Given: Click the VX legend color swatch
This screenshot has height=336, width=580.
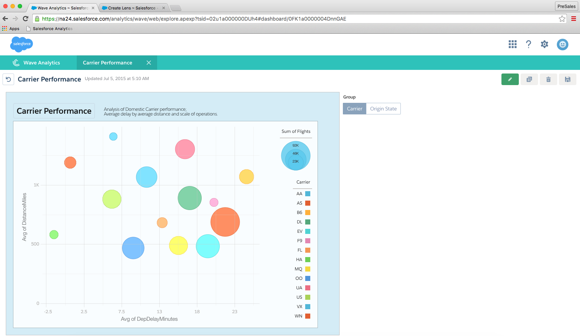Looking at the screenshot, I should pyautogui.click(x=308, y=307).
